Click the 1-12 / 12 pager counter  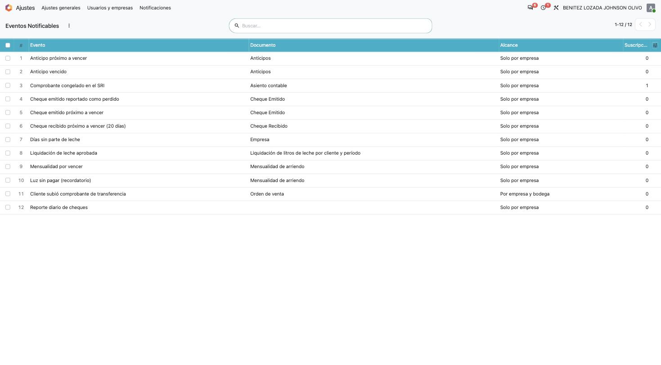pyautogui.click(x=623, y=25)
